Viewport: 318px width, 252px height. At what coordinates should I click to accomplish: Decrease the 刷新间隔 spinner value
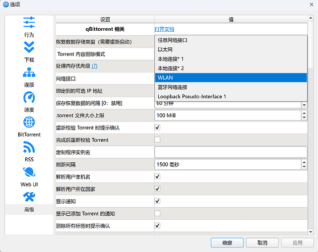pyautogui.click(x=304, y=167)
